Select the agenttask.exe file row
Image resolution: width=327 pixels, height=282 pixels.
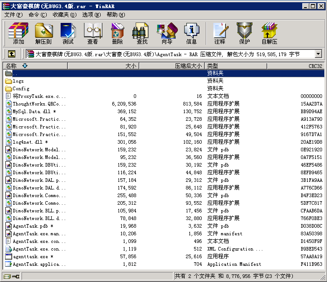[x=31, y=256]
